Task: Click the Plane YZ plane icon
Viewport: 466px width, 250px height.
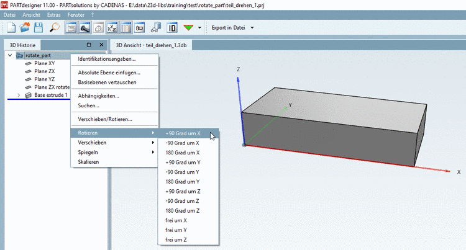Action: [28, 79]
